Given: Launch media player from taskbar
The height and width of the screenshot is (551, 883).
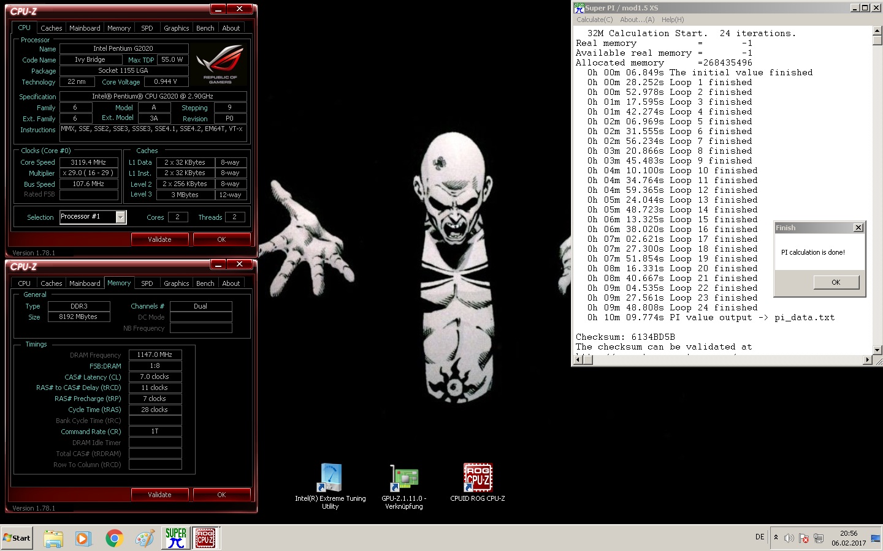Looking at the screenshot, I should [83, 538].
